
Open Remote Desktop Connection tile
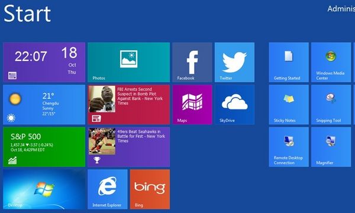click(x=289, y=147)
